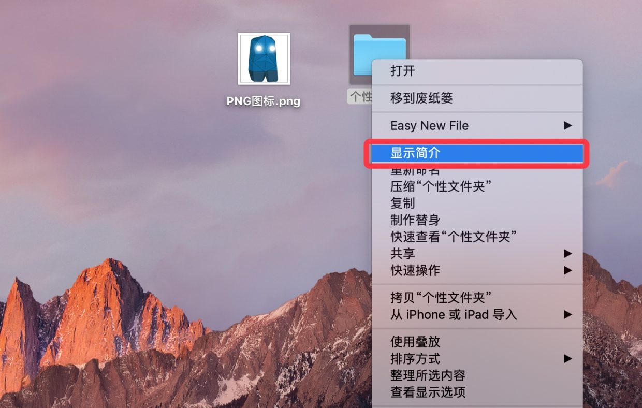Expand the Easy New File submenu
Screen dimensions: 642x408
tap(477, 125)
